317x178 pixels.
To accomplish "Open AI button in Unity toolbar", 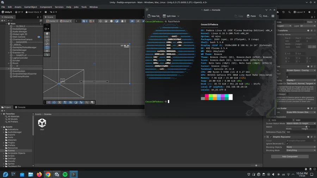I will [54, 12].
